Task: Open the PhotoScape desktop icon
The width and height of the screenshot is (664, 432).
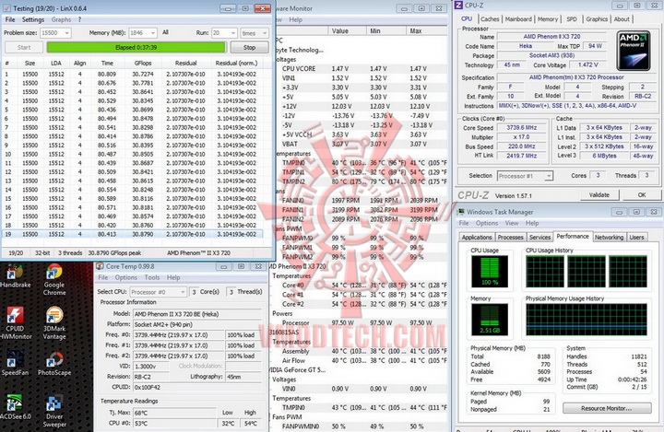Action: point(54,364)
